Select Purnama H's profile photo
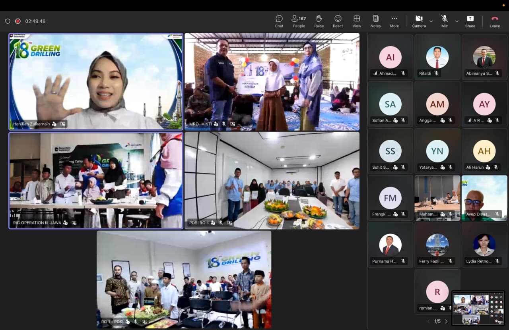The image size is (509, 330). coord(390,245)
